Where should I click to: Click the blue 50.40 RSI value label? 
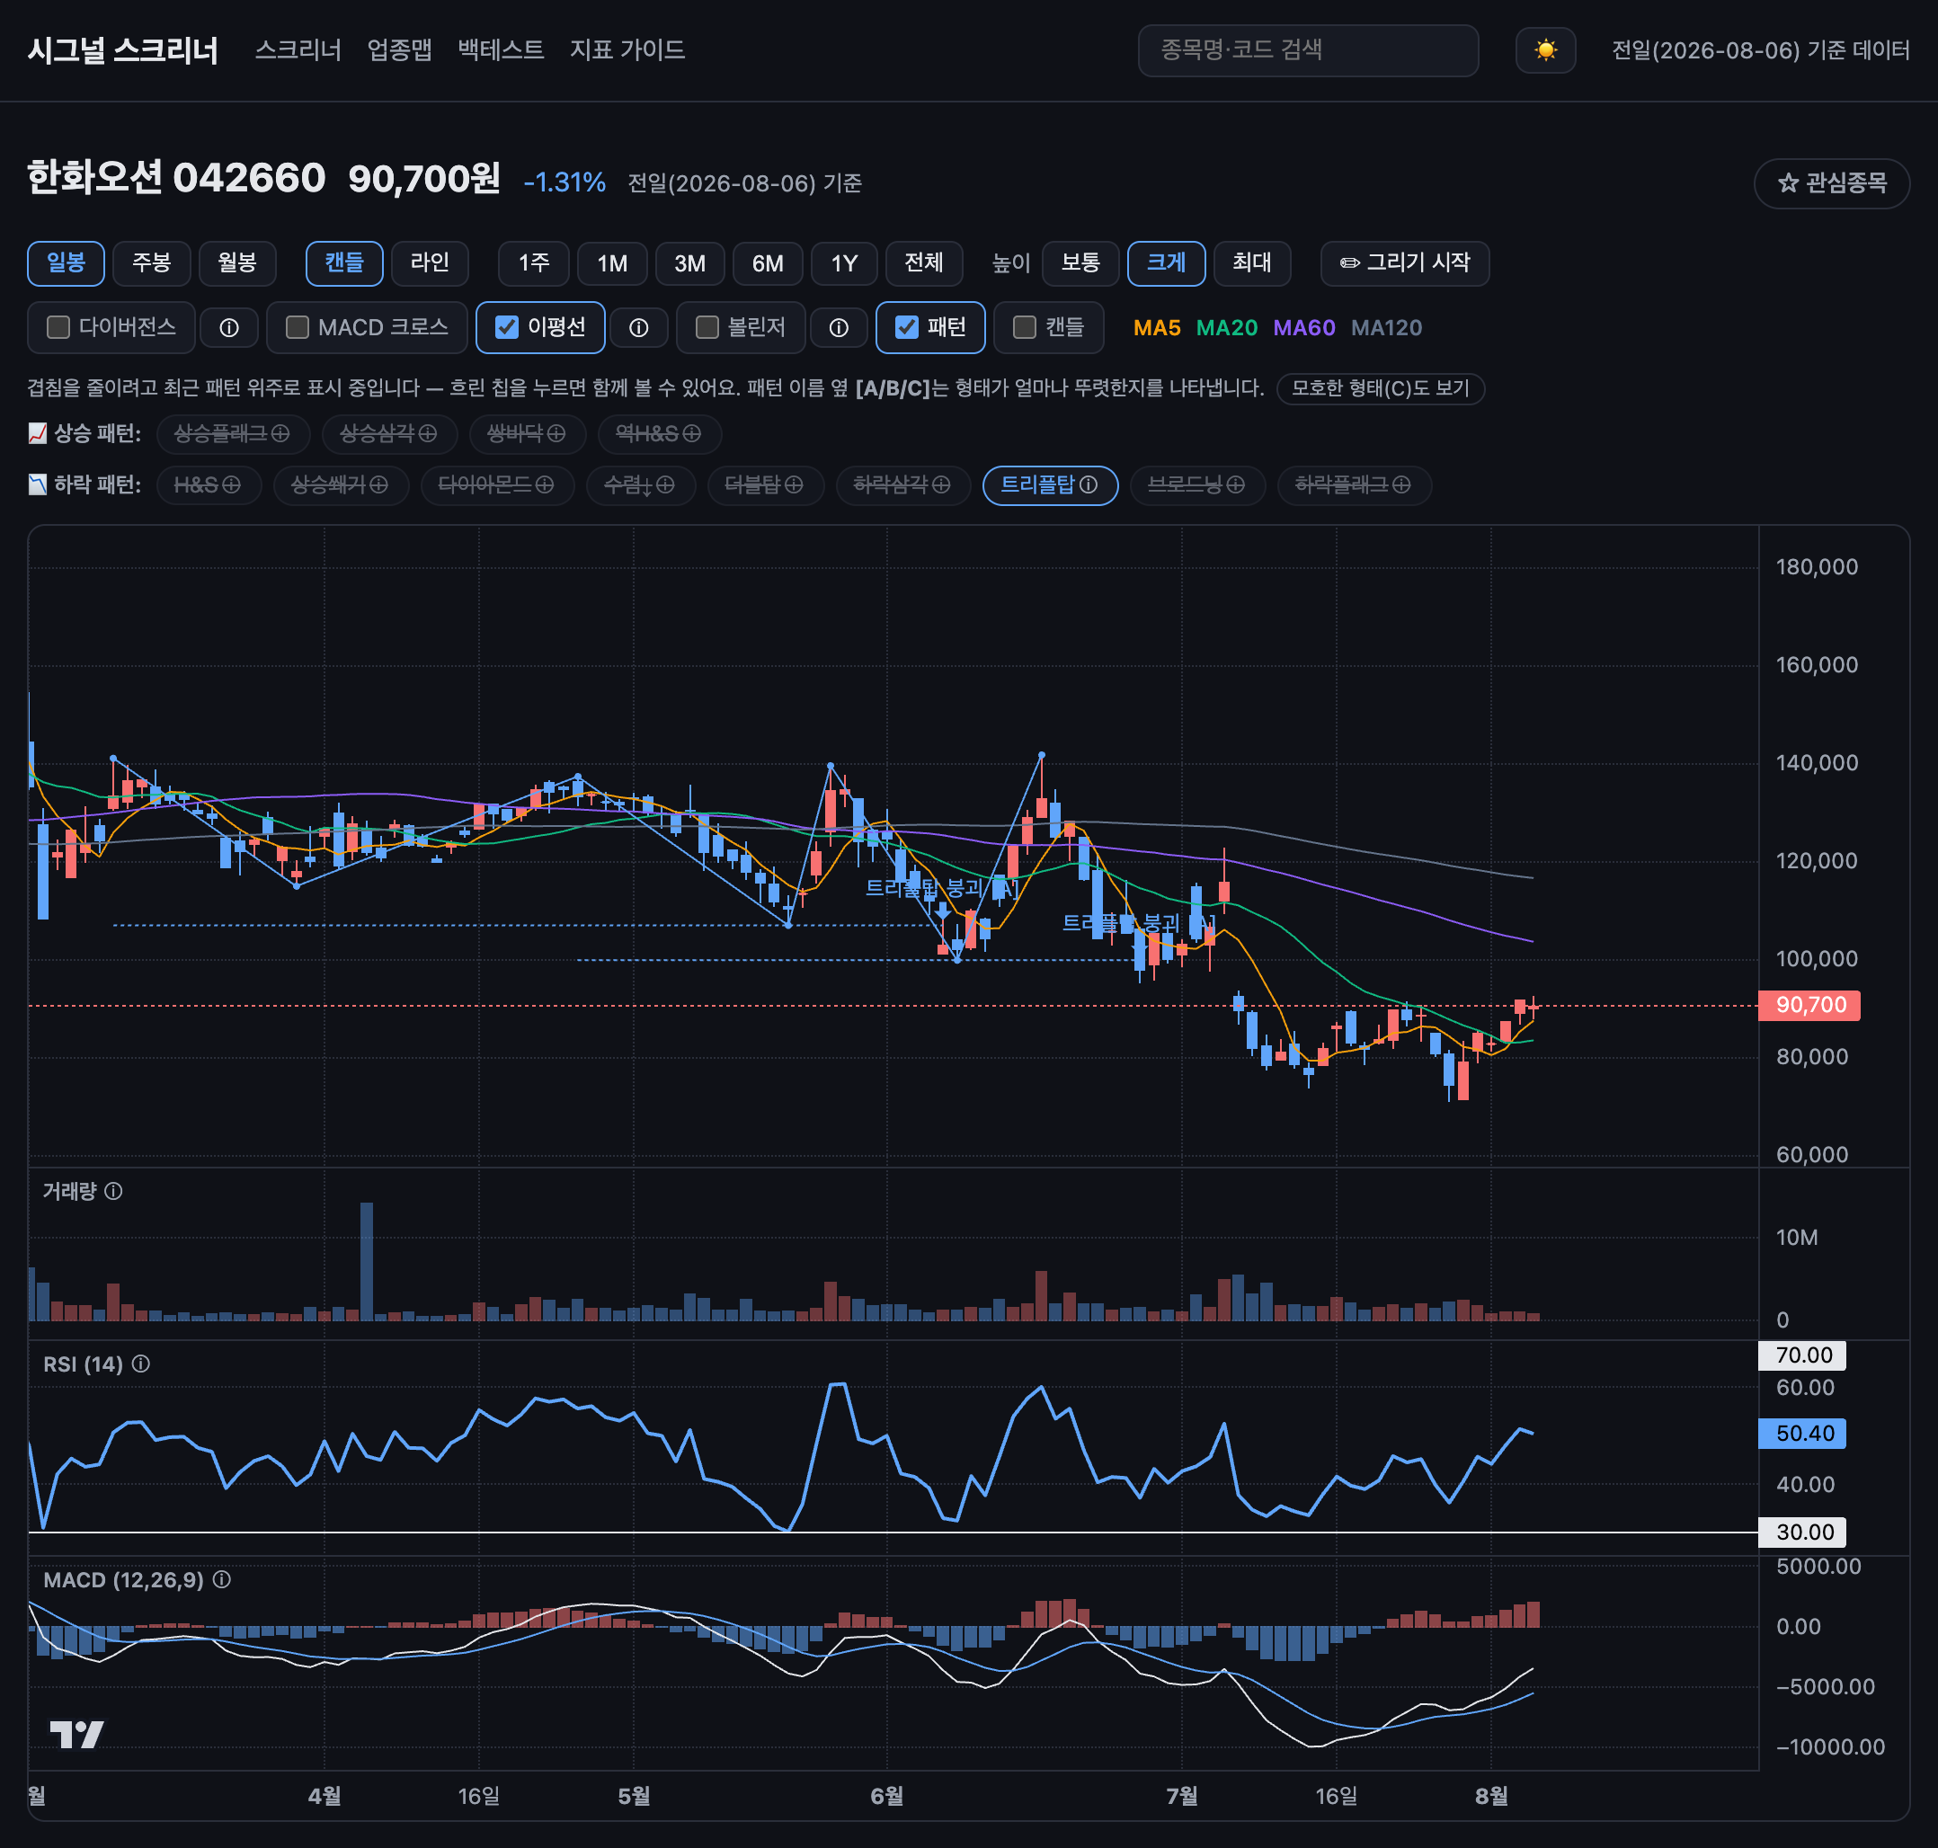[1802, 1434]
